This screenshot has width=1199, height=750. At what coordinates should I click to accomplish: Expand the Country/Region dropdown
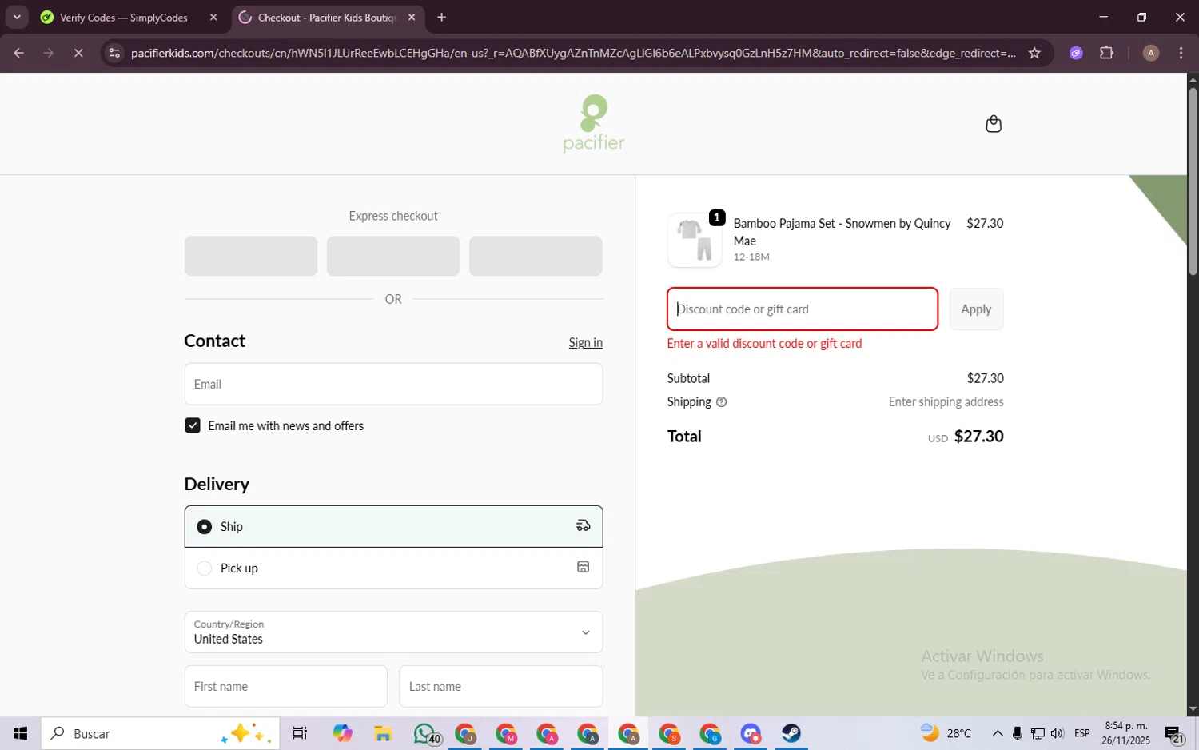click(393, 632)
